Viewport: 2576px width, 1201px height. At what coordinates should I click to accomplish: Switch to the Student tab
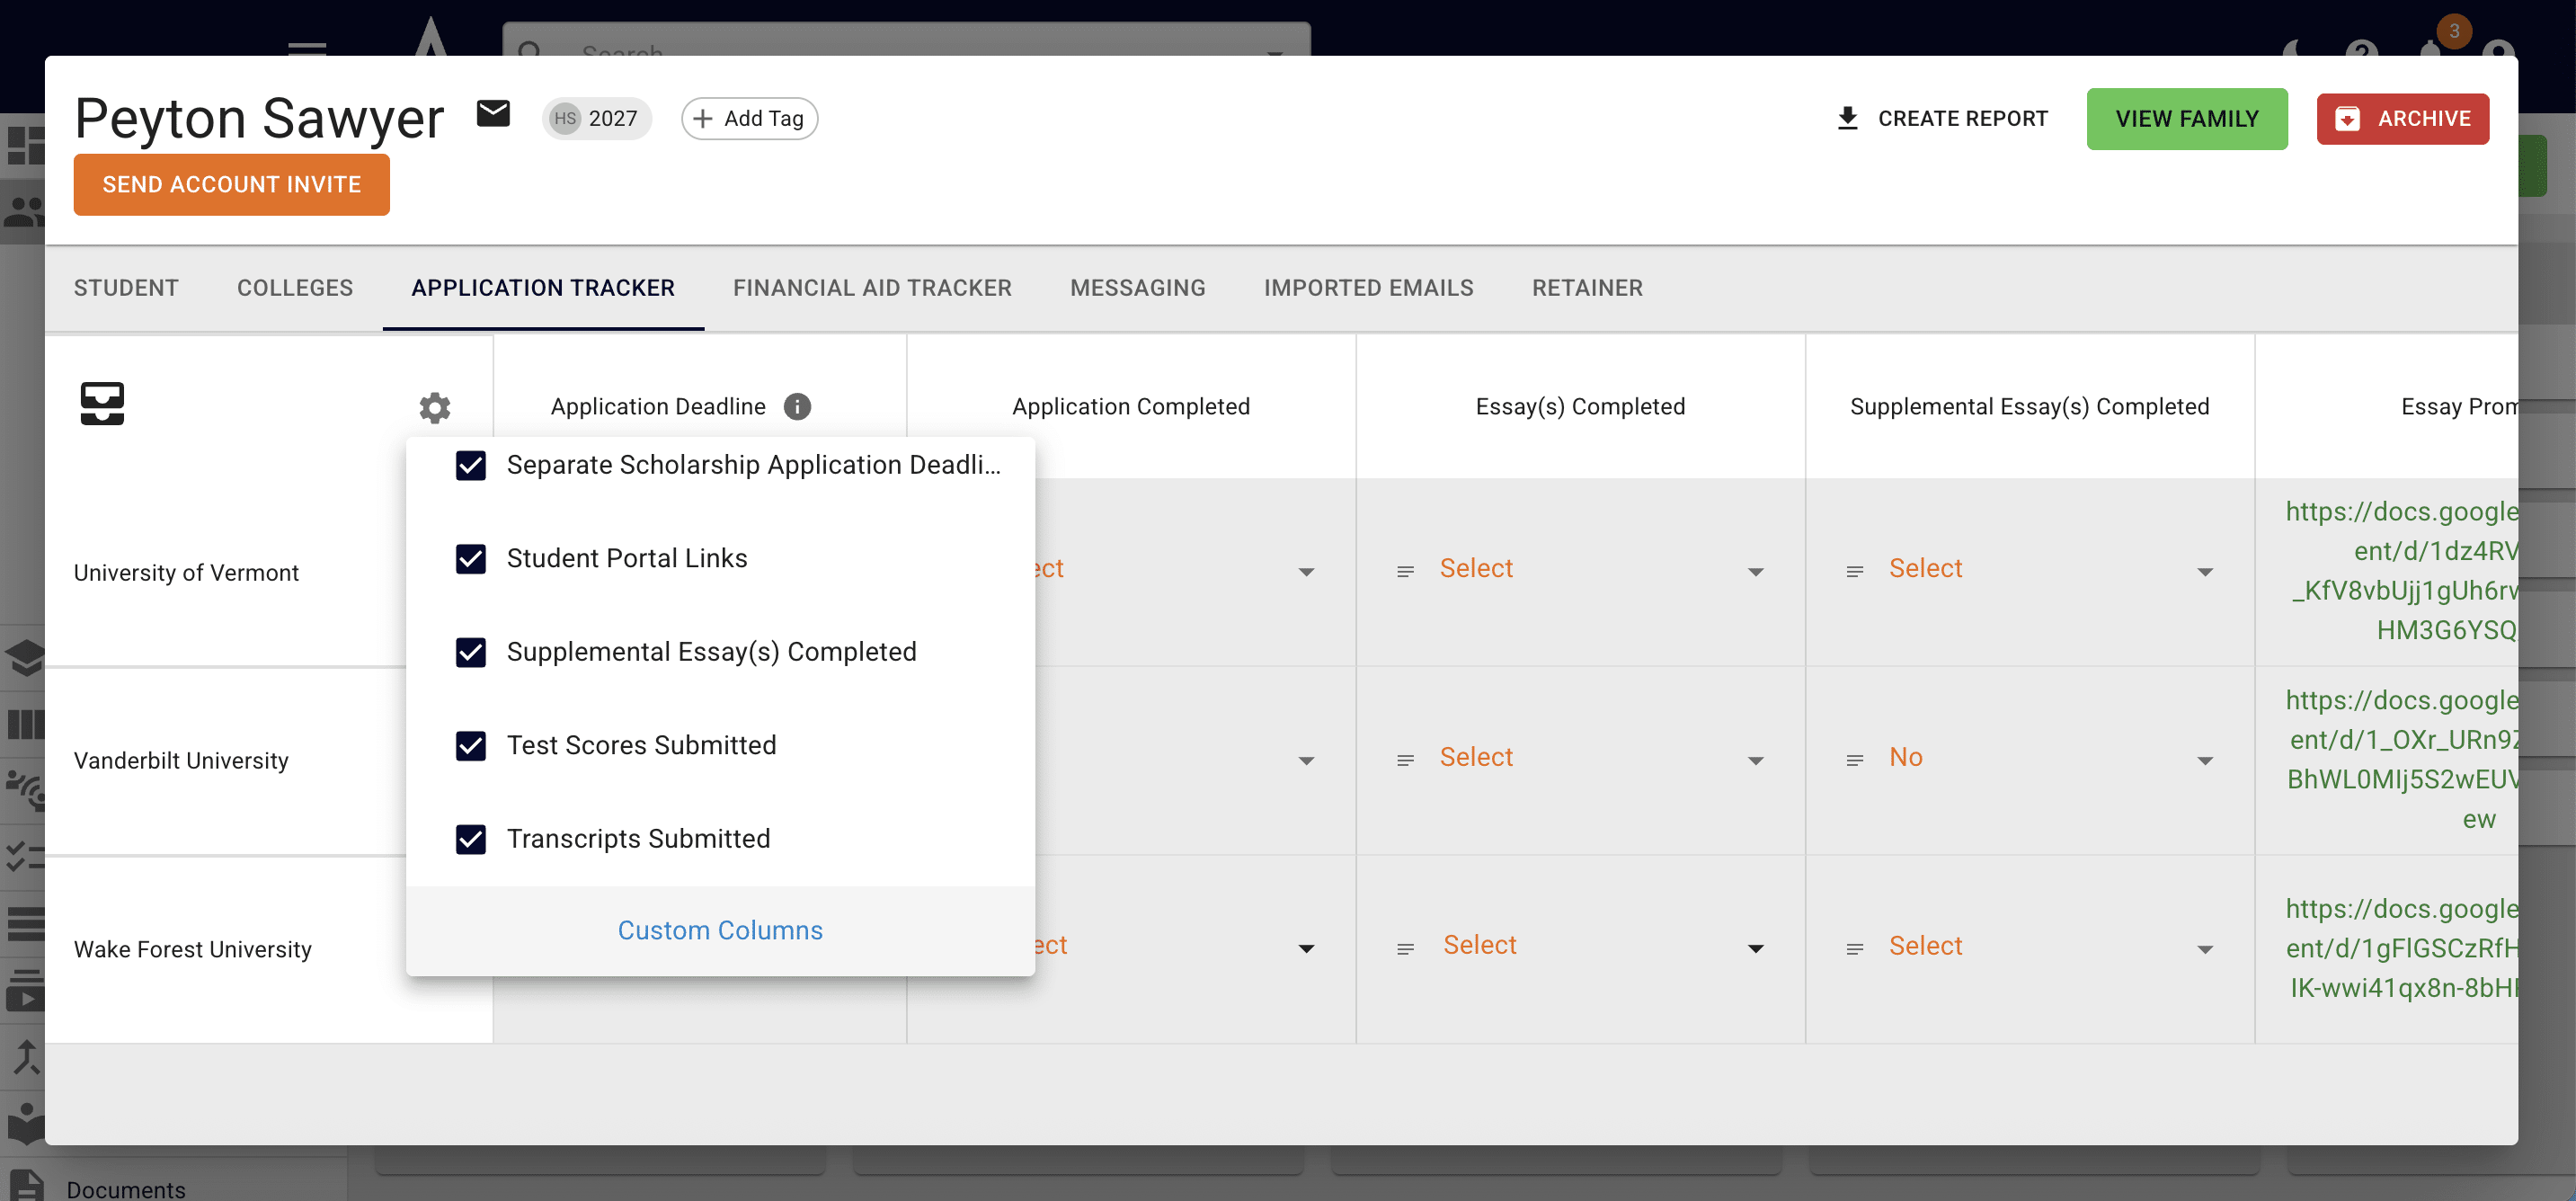point(126,288)
